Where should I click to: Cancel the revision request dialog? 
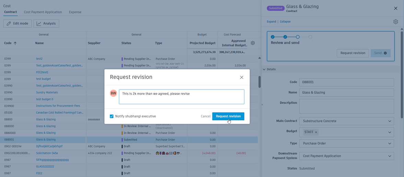[206, 117]
